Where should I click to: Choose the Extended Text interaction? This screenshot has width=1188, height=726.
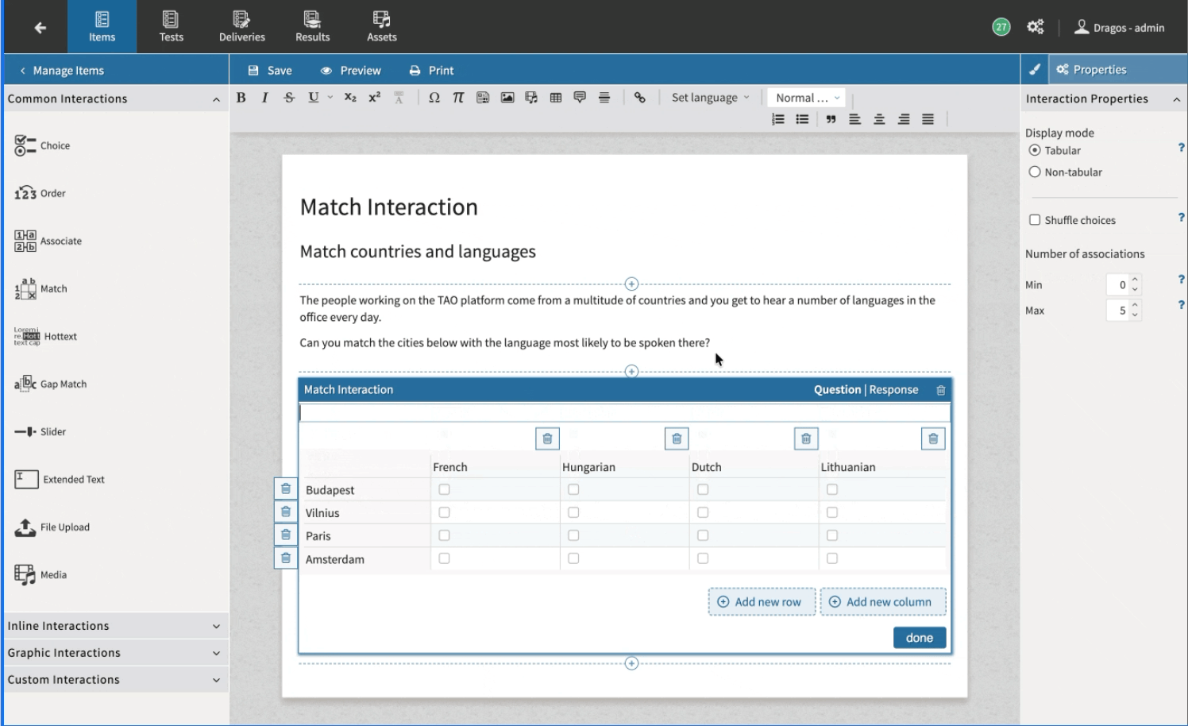click(60, 479)
